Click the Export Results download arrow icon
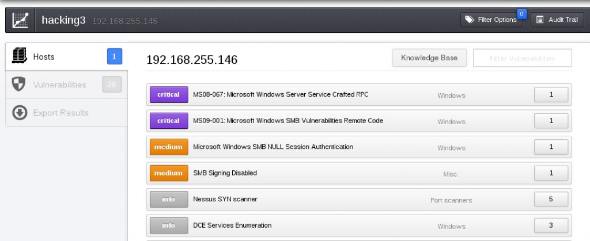This screenshot has height=241, width=590. coord(19,112)
